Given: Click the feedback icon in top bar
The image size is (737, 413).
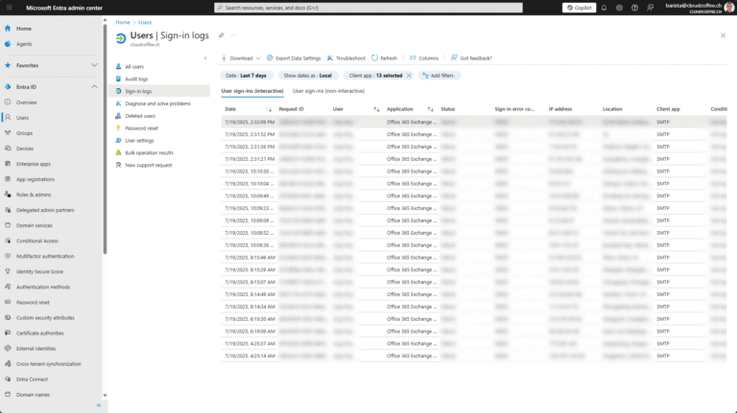Looking at the screenshot, I should click(650, 8).
